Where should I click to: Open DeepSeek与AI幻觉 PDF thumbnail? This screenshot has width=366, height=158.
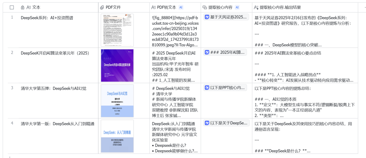(x=117, y=101)
